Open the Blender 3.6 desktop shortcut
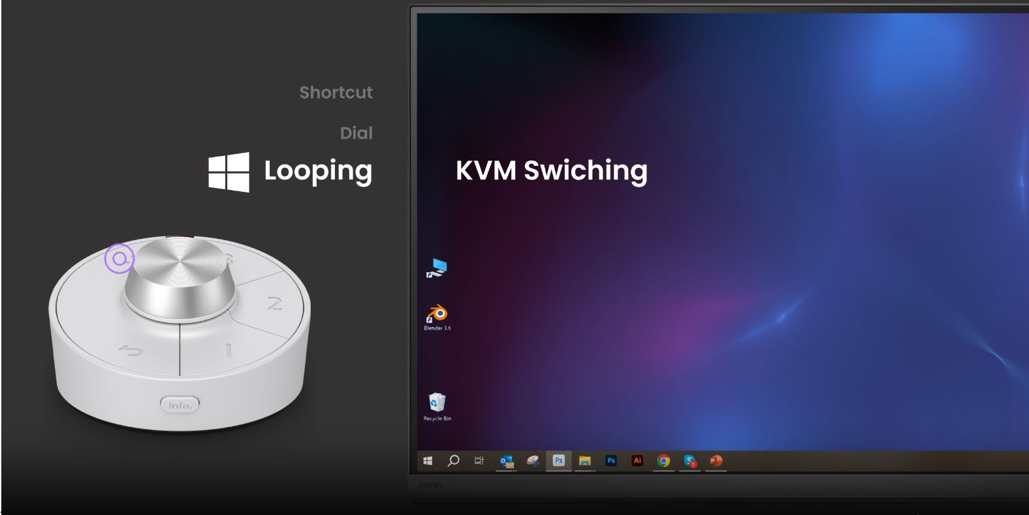The image size is (1029, 515). (437, 316)
